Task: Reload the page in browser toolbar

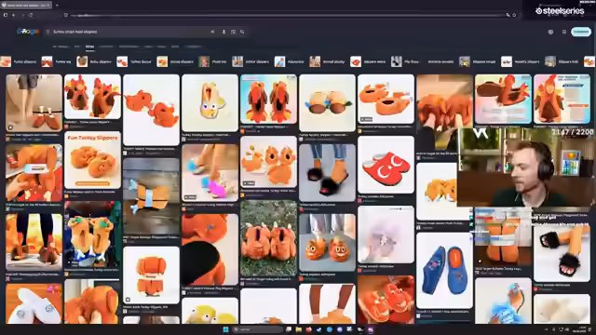Action: pyautogui.click(x=31, y=15)
